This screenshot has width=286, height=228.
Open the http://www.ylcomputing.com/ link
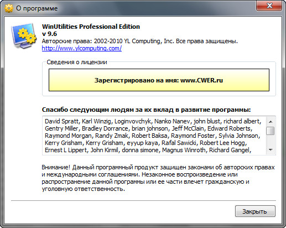coord(82,48)
